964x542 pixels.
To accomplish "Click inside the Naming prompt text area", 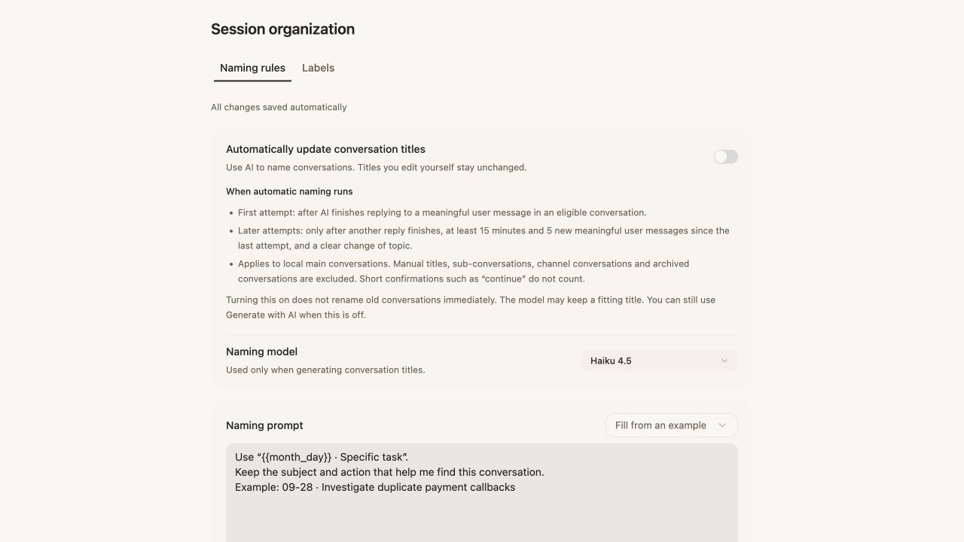I will point(482,493).
